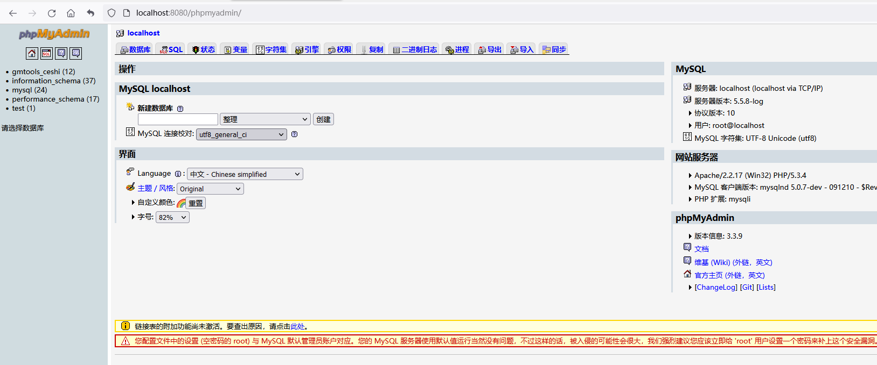
Task: Open the Language dropdown showing 中文
Action: coord(245,174)
